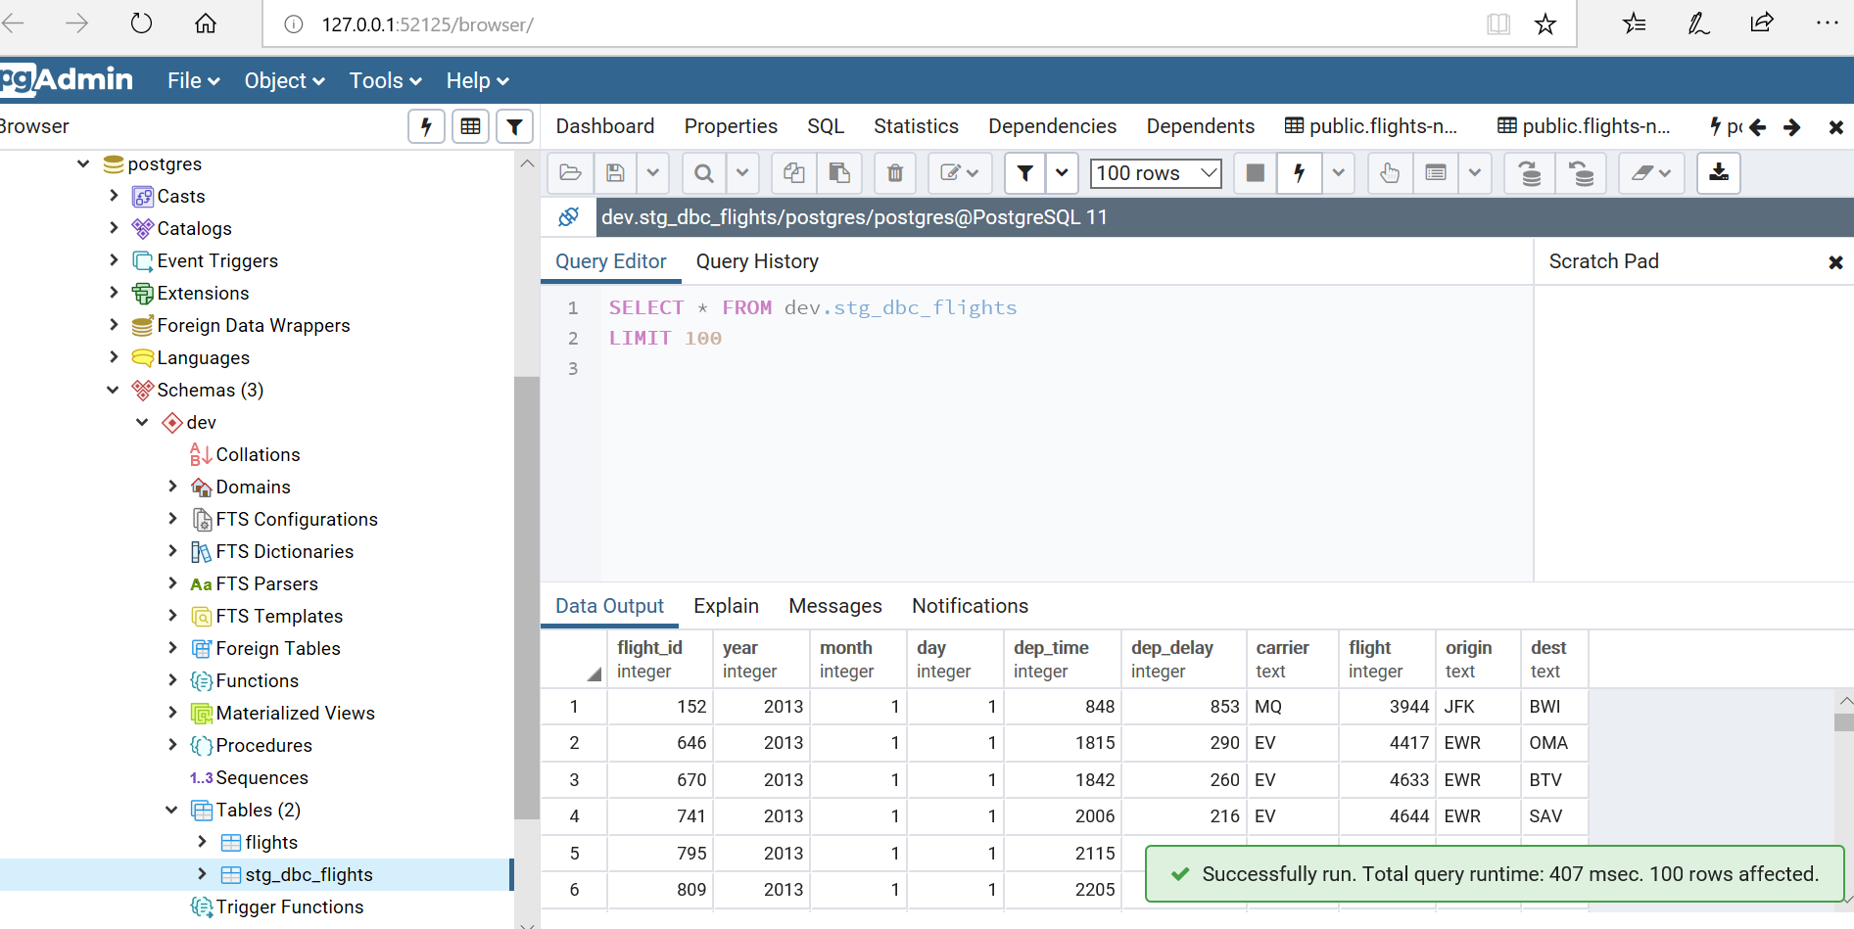Collapse the Schemas (3) tree node

pyautogui.click(x=113, y=390)
